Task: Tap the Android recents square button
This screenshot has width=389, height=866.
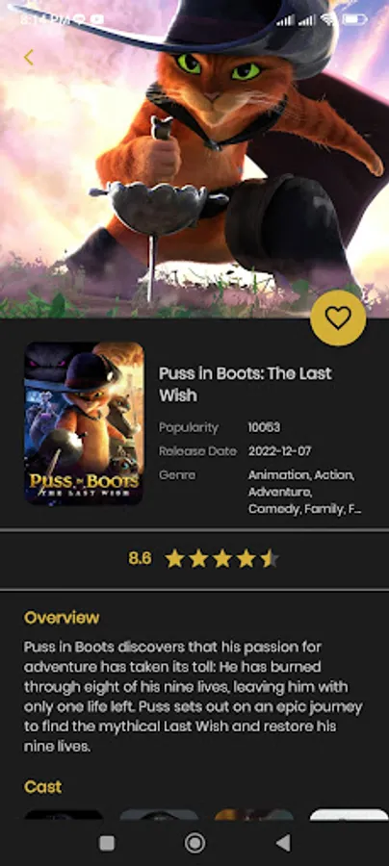Action: (x=107, y=842)
